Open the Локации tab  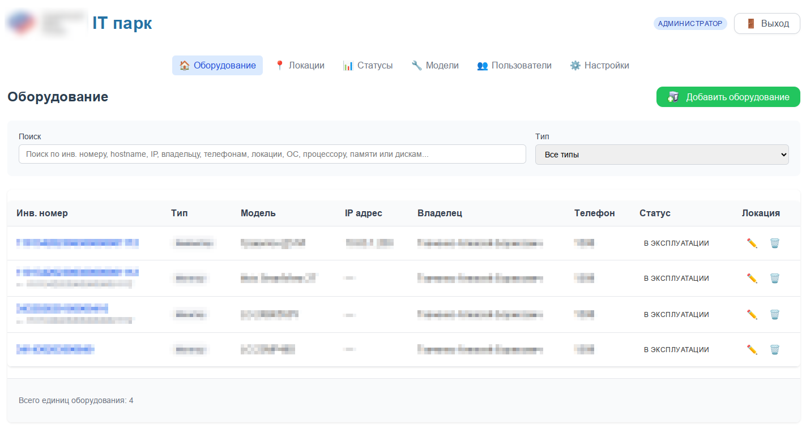point(300,66)
